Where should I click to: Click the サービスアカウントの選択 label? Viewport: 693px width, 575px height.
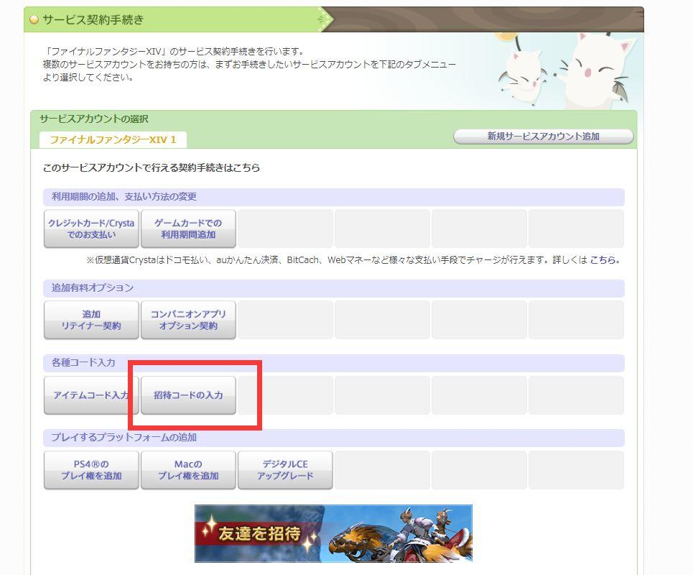click(93, 119)
